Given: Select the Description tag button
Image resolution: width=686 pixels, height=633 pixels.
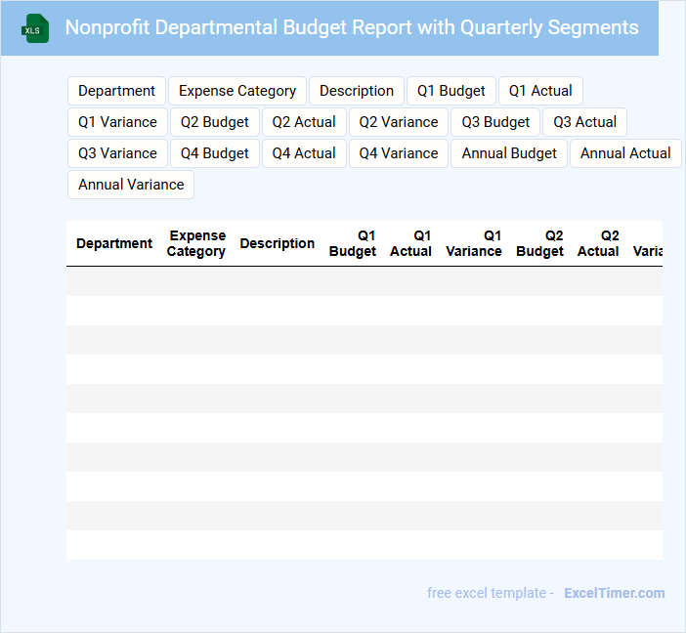Looking at the screenshot, I should click(x=357, y=91).
